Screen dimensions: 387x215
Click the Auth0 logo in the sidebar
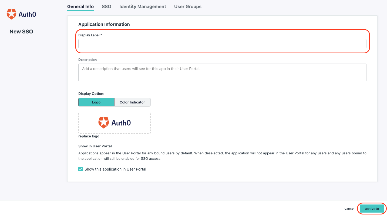coord(21,14)
